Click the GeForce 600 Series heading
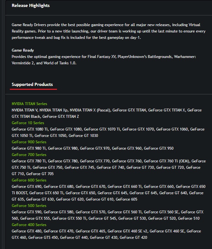Viewport: 212px width, 249px height. (29, 180)
